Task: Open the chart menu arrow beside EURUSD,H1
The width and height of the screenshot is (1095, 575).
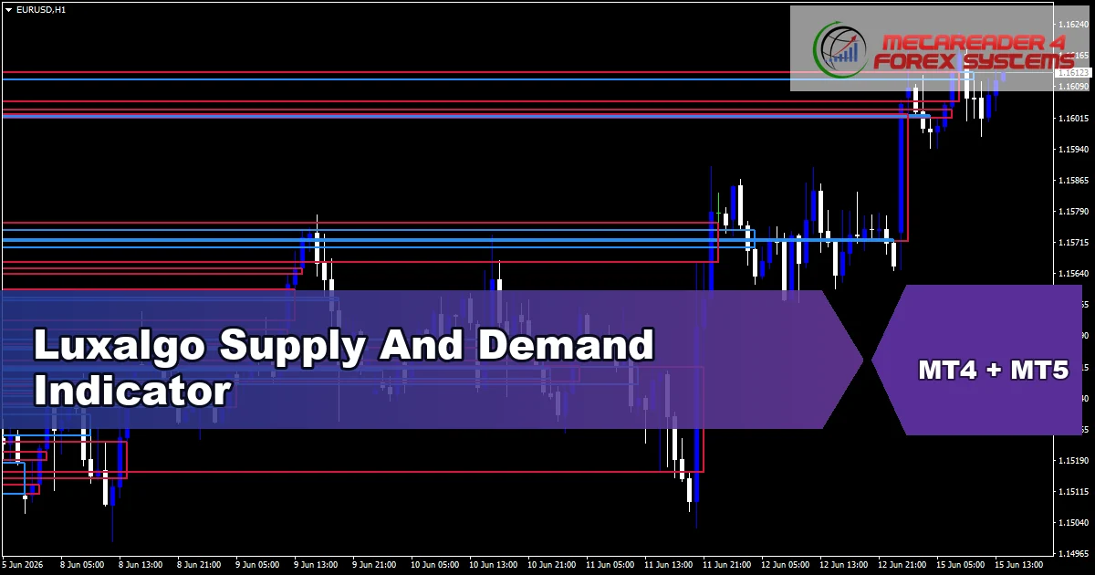Action: (8, 9)
